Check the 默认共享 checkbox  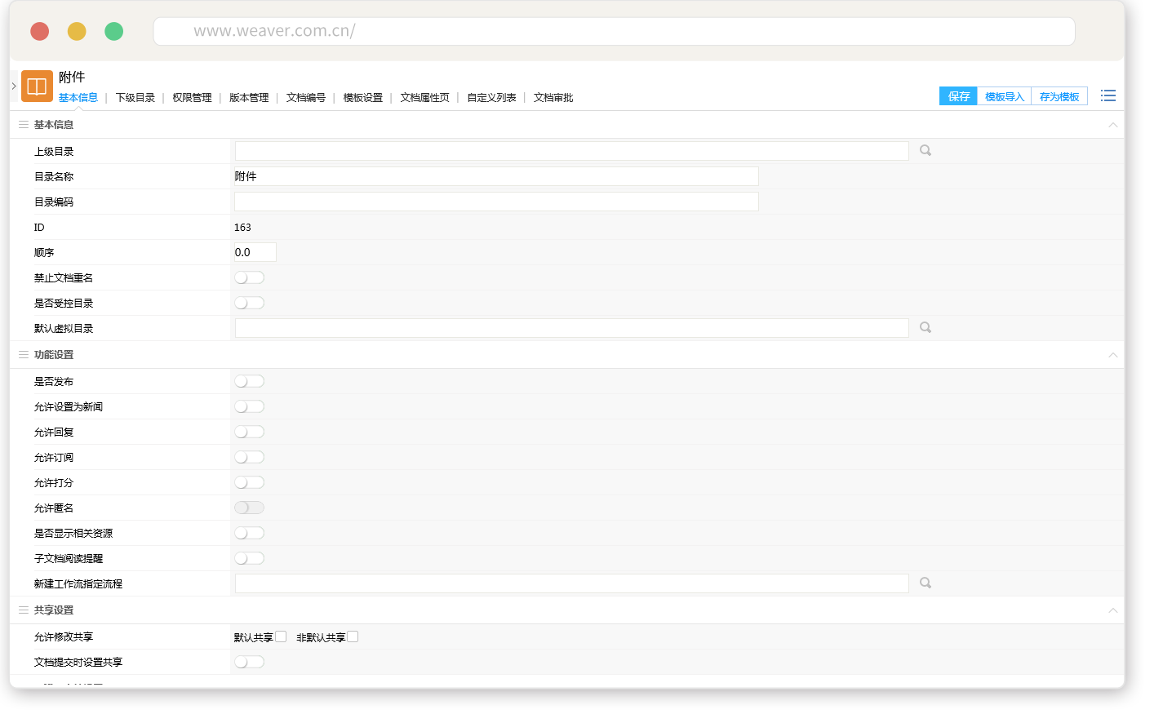point(281,637)
